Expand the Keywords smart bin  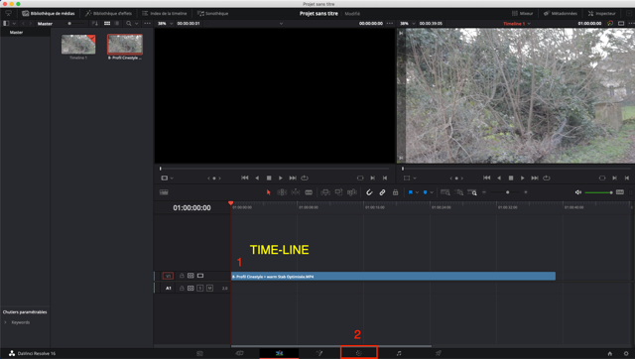(5, 322)
